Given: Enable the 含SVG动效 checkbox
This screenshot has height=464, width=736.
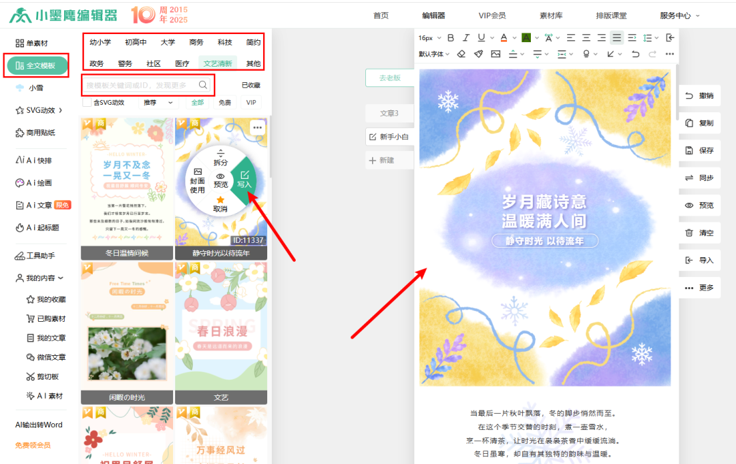Looking at the screenshot, I should click(x=87, y=103).
